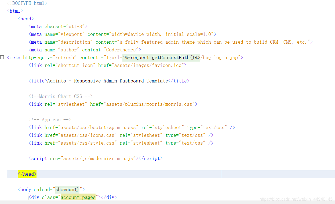Screen dimensions: 335x204
Task: Click the "assets/css/style.css" href
Action: click(x=88, y=143)
